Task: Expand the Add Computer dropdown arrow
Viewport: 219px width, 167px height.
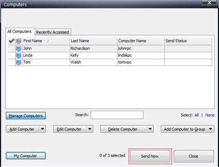Action: click(43, 129)
